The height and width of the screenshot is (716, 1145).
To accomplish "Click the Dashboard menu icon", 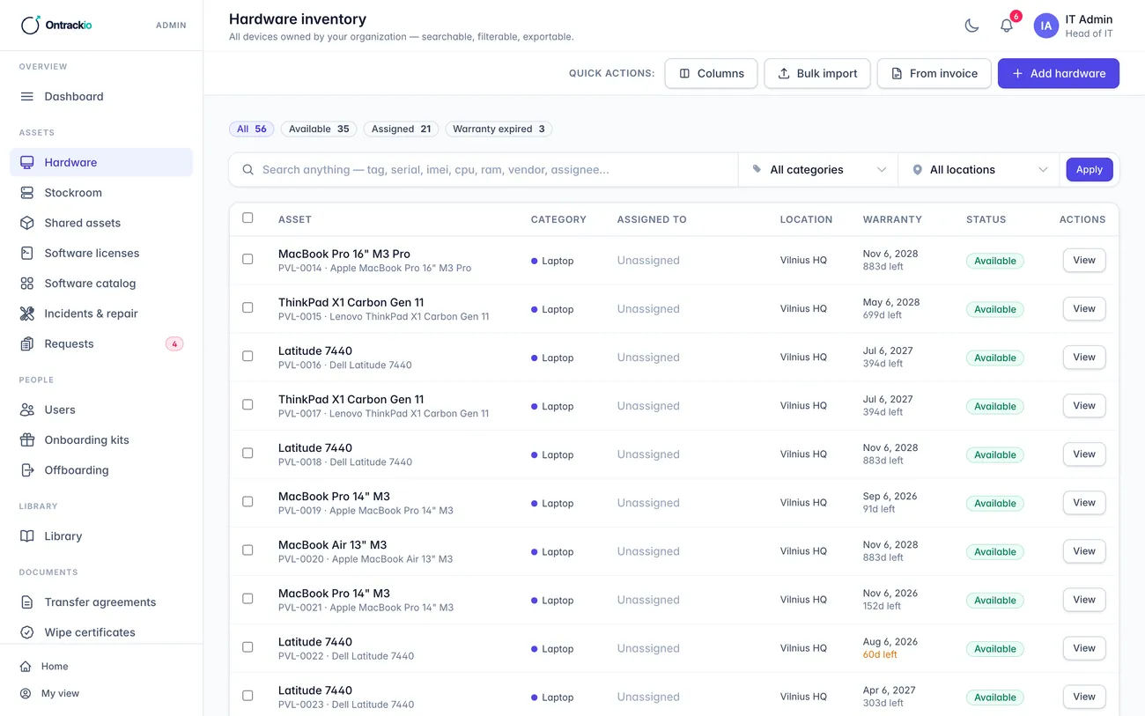I will pos(27,97).
